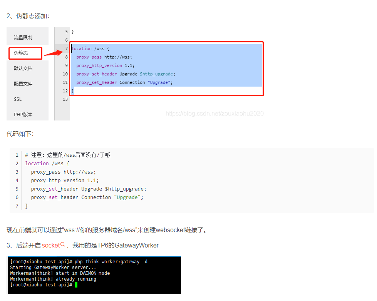Viewport: 377px width, 301px height.
Task: Select the SSL sidebar item
Action: tap(18, 99)
